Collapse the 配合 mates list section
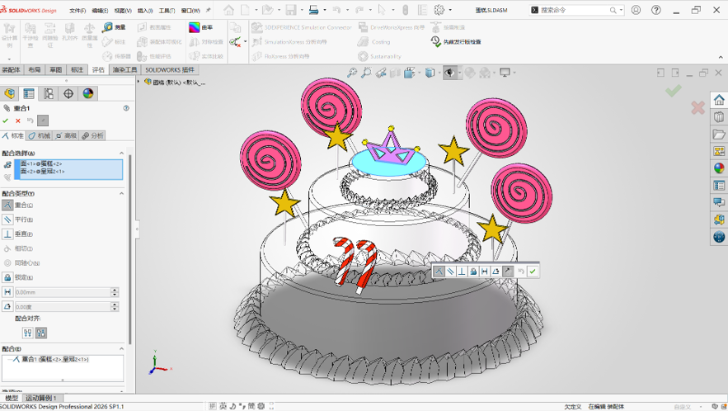 point(122,349)
